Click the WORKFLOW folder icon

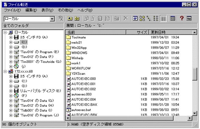[x=68, y=68]
